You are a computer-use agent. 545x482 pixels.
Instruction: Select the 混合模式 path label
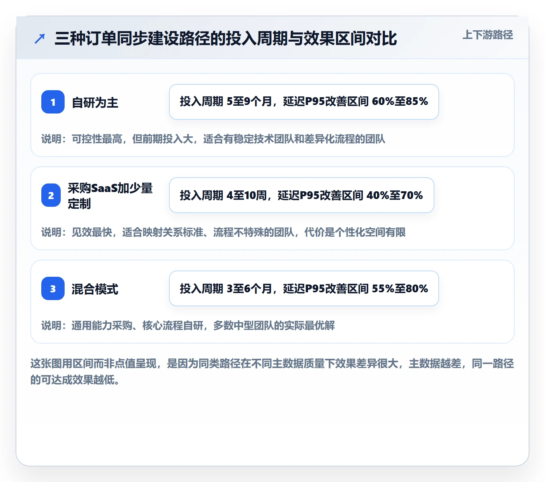(x=95, y=289)
